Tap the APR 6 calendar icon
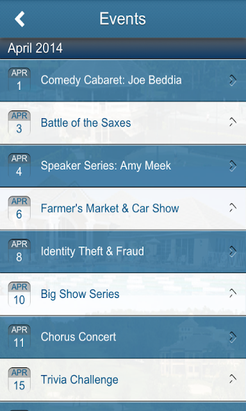Screen dimensions: 246x411 tap(19, 208)
